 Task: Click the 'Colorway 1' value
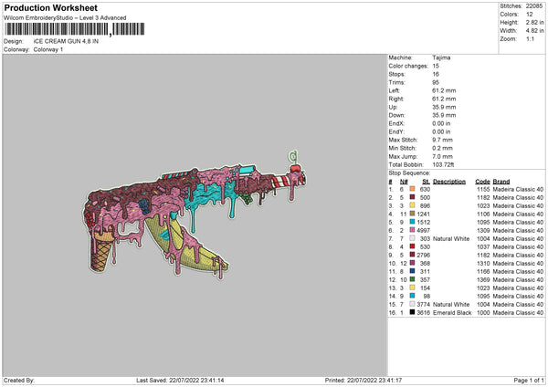tap(48, 49)
